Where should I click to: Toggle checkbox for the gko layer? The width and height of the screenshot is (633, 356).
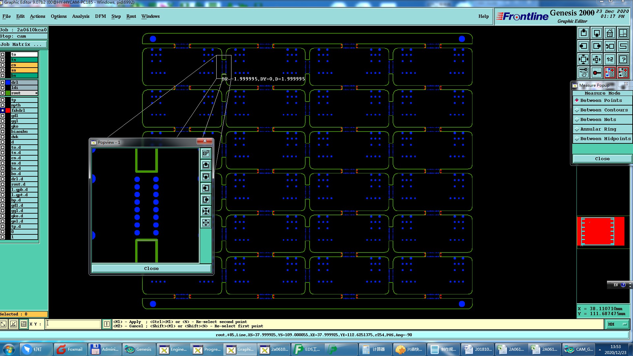point(3,126)
